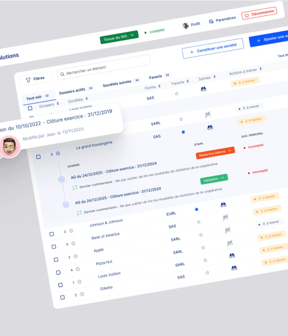Expand Pizza Hut dossiers chevron

[78, 269]
